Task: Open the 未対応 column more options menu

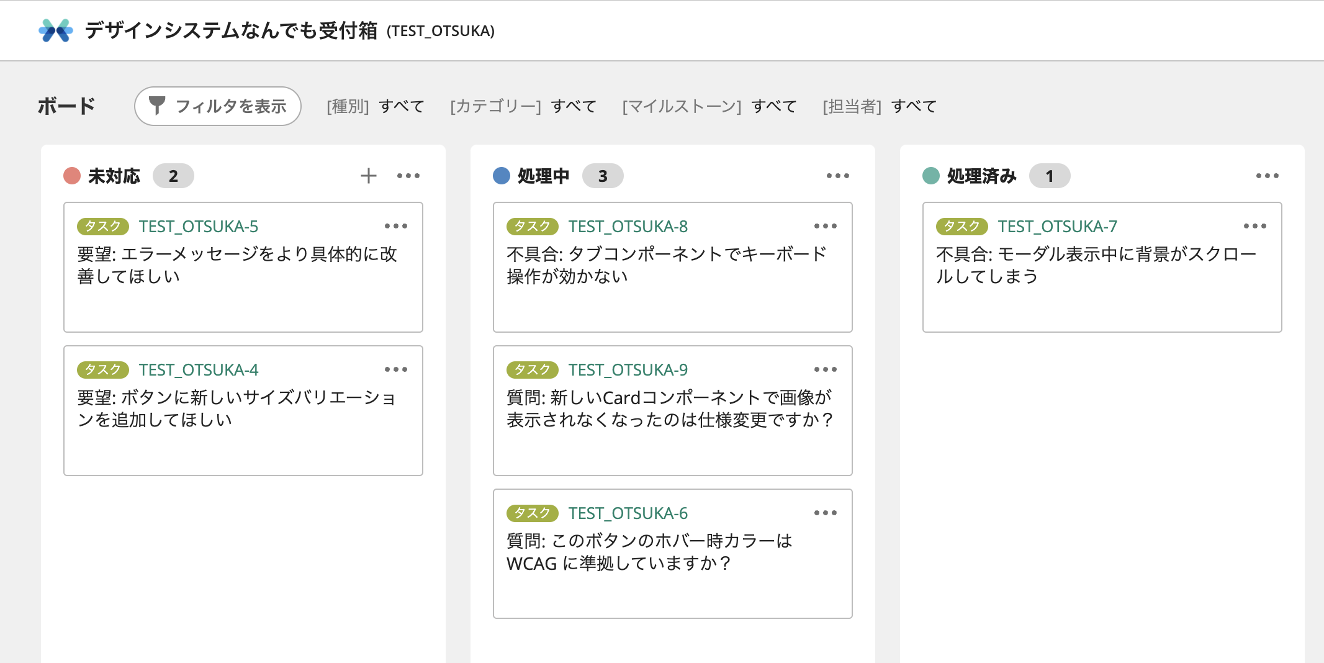Action: click(408, 176)
